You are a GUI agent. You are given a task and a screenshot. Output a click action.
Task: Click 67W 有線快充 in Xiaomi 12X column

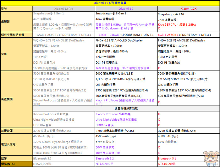pos(167,142)
